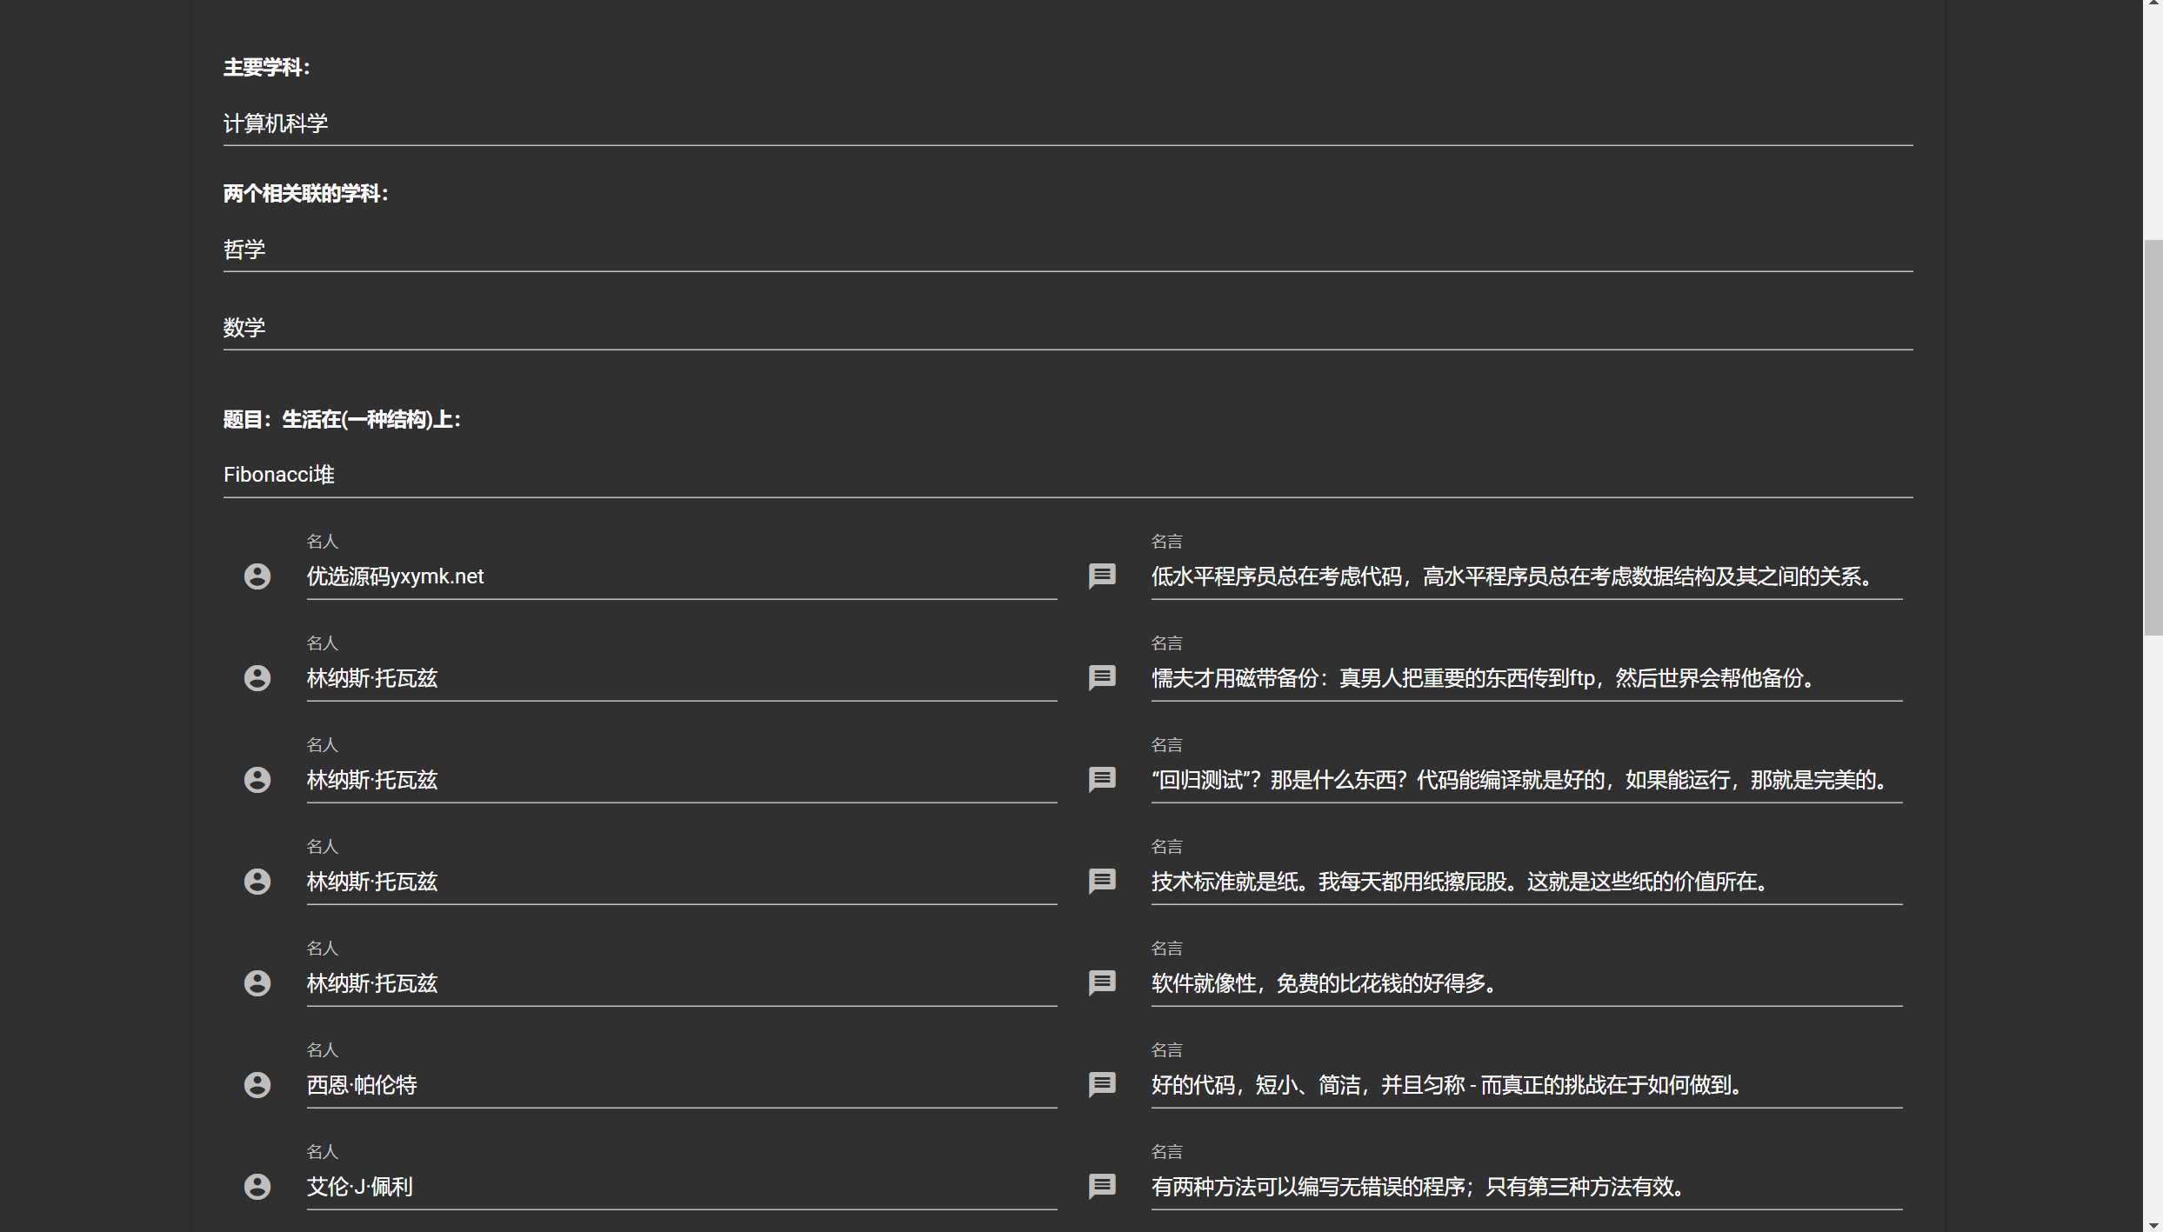Select the 主要学科 field containing 计算机科学

coord(1067,123)
